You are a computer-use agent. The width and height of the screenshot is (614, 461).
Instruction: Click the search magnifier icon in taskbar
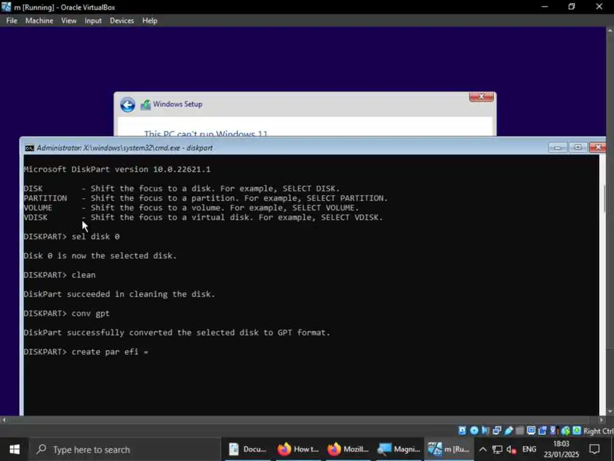click(x=41, y=449)
